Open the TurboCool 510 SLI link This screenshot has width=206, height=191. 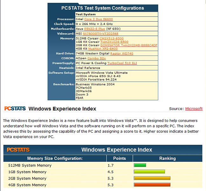(122, 63)
